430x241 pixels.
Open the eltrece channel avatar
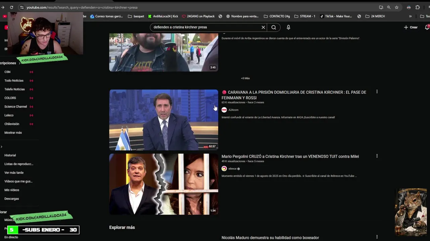coord(224,169)
